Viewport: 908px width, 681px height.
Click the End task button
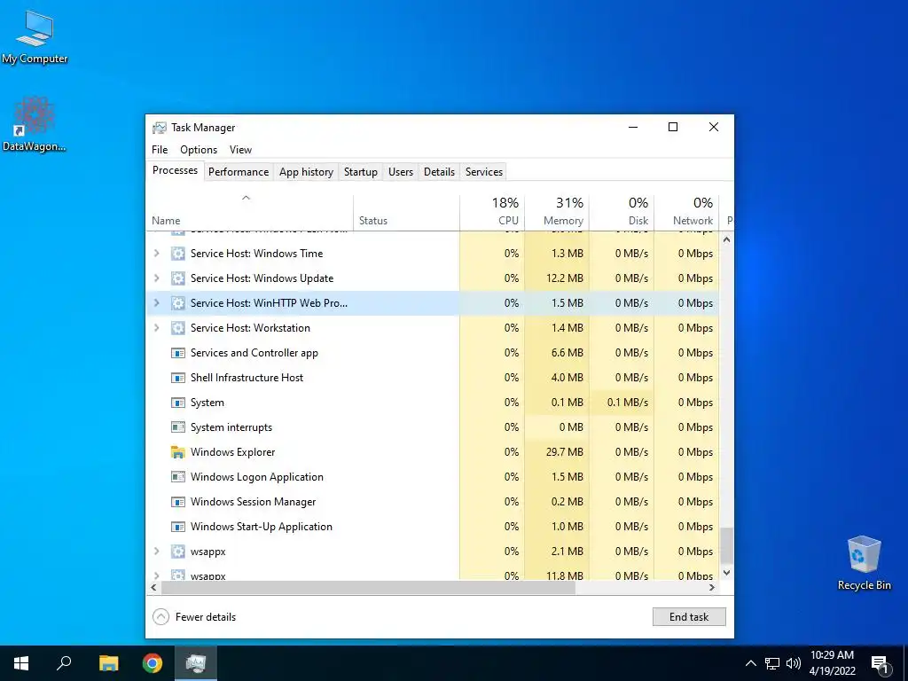click(x=689, y=617)
